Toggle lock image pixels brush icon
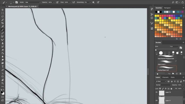Image resolution: width=185 pixels, height=104 pixels. click(x=163, y=89)
